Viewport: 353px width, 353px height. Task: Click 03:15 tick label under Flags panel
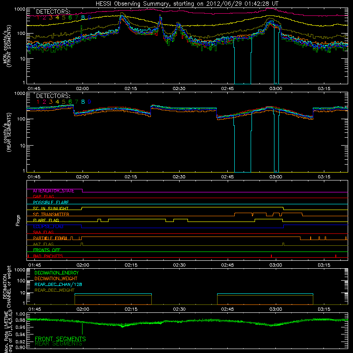[324, 265]
